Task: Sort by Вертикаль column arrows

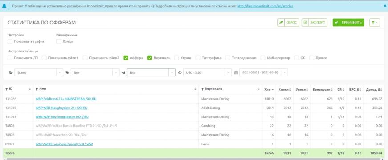Action: (x=259, y=89)
